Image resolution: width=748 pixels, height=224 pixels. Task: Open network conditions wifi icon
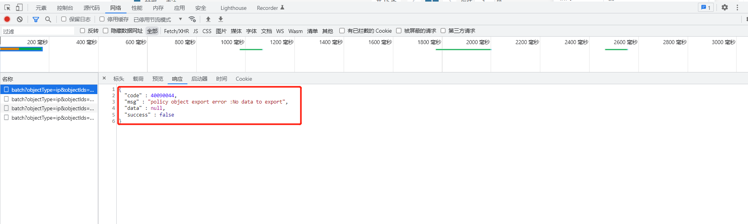(x=192, y=19)
